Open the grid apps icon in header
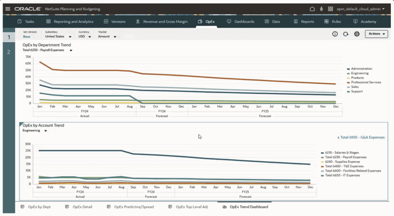Viewport: 394px width, 216px height. 331,9
